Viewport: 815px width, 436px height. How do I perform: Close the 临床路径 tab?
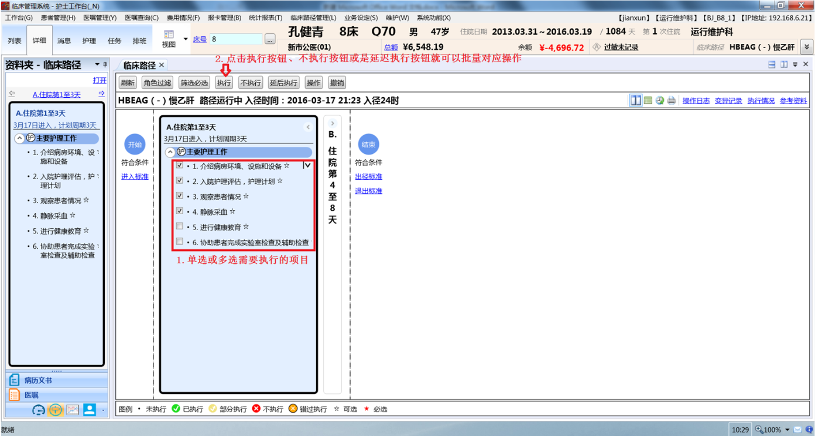[162, 65]
